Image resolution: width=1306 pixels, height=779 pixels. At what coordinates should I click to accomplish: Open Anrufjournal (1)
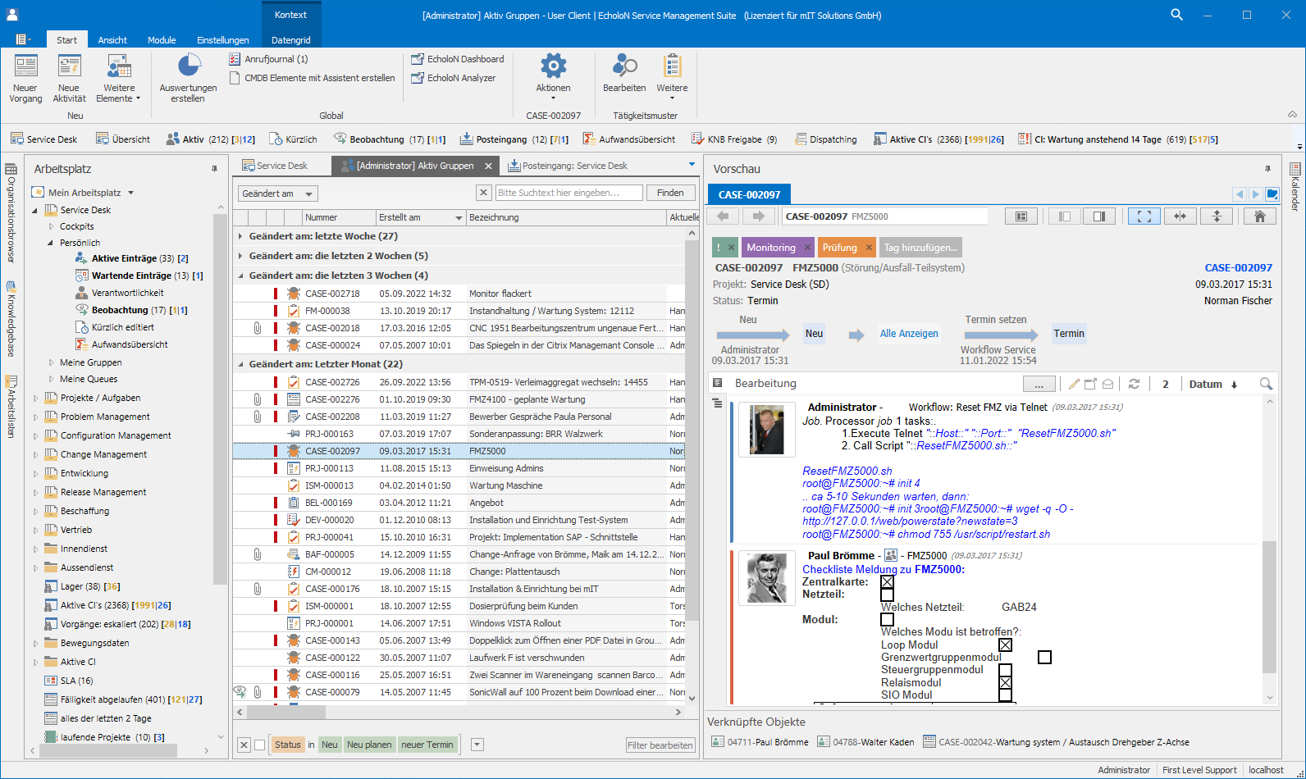click(x=268, y=59)
